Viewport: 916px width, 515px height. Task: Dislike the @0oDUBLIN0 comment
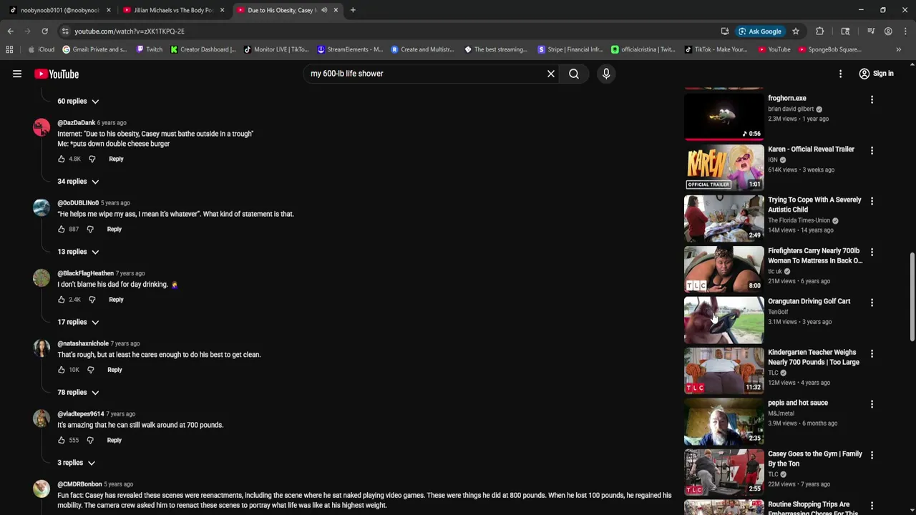[90, 229]
